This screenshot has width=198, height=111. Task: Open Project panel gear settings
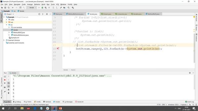tap(47, 14)
